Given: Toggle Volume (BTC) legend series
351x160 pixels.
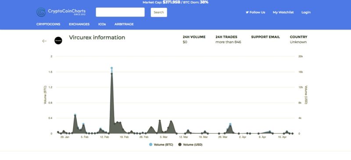Looking at the screenshot, I should [x=163, y=145].
